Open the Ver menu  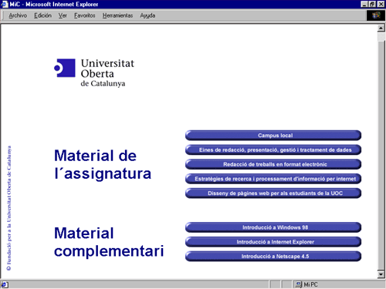pyautogui.click(x=63, y=15)
